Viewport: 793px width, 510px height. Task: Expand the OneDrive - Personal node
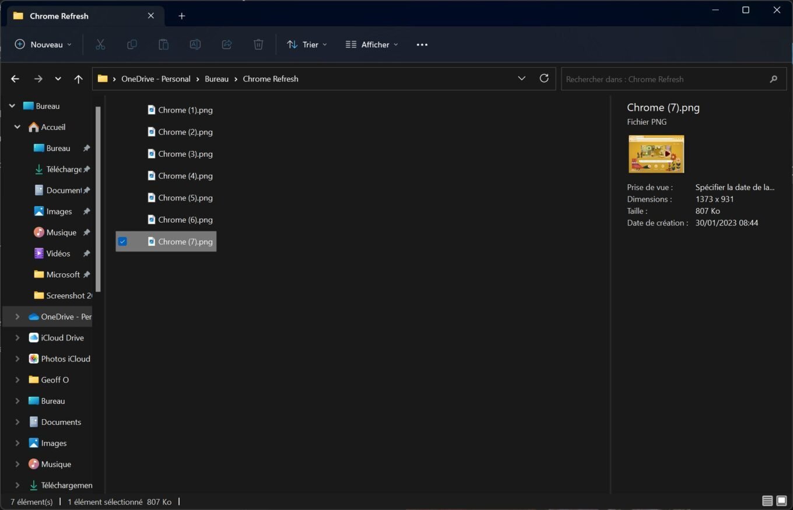pyautogui.click(x=17, y=316)
